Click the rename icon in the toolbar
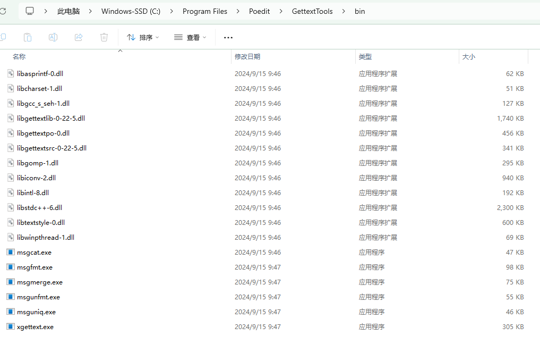Screen dimensions: 540x344 pyautogui.click(x=53, y=37)
